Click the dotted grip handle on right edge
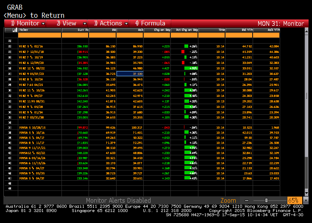 306,96
